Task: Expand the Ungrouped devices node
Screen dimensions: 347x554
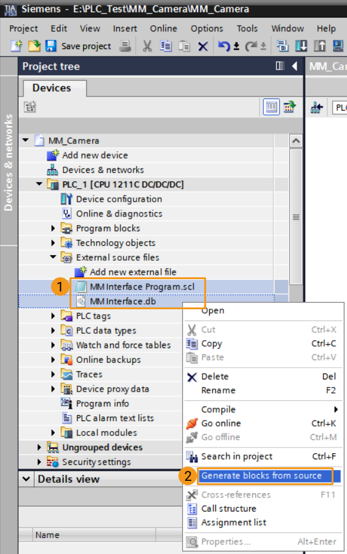Action: [x=39, y=447]
